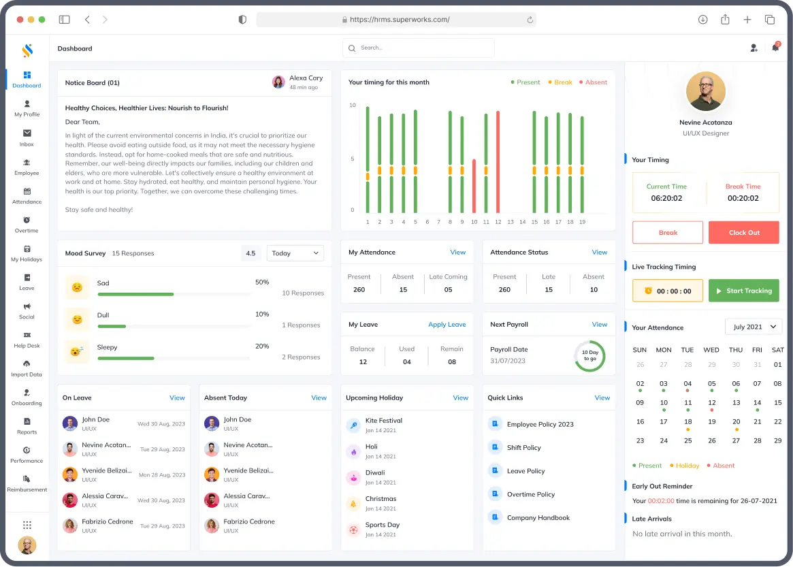Click the Employee Policy 2023 document icon

pos(495,424)
